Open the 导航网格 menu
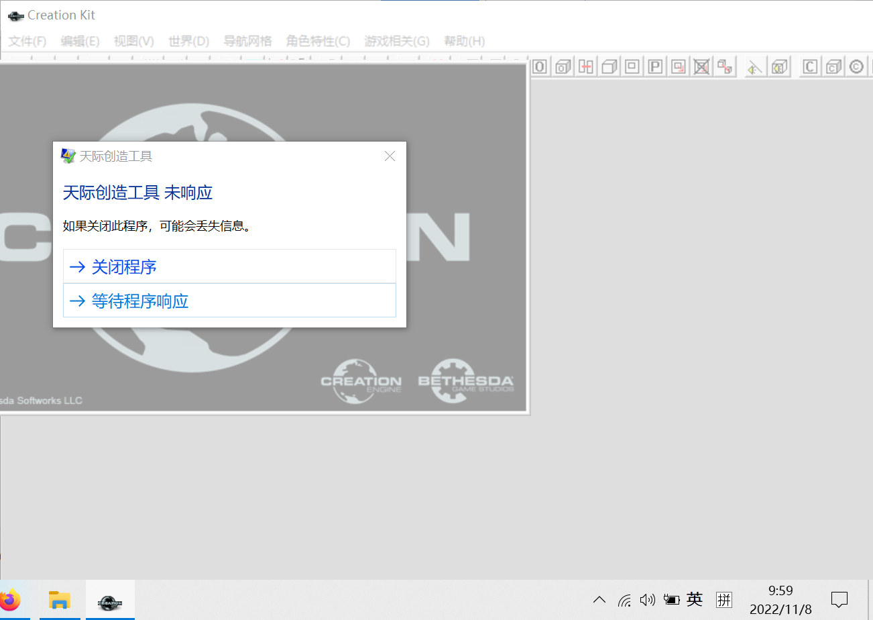The image size is (873, 620). (247, 41)
